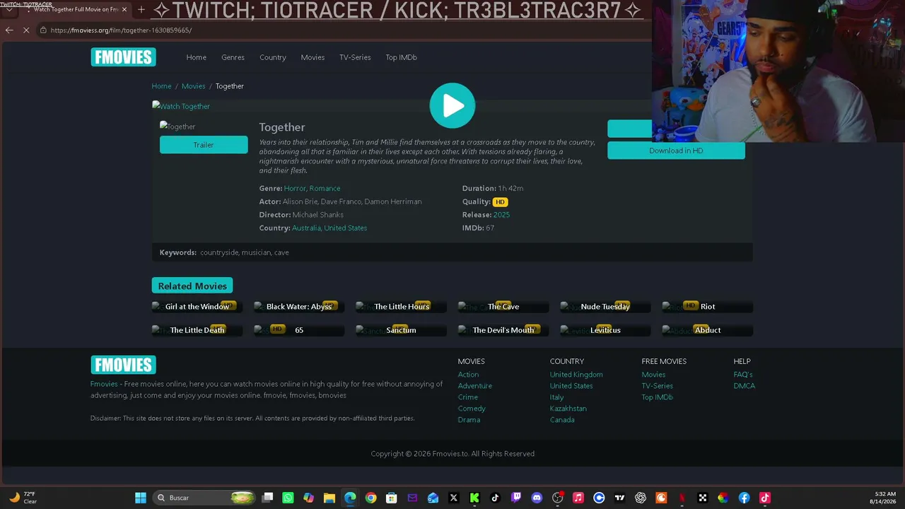Open related movie Black Water: Abyss
Image resolution: width=905 pixels, height=509 pixels.
coord(299,307)
